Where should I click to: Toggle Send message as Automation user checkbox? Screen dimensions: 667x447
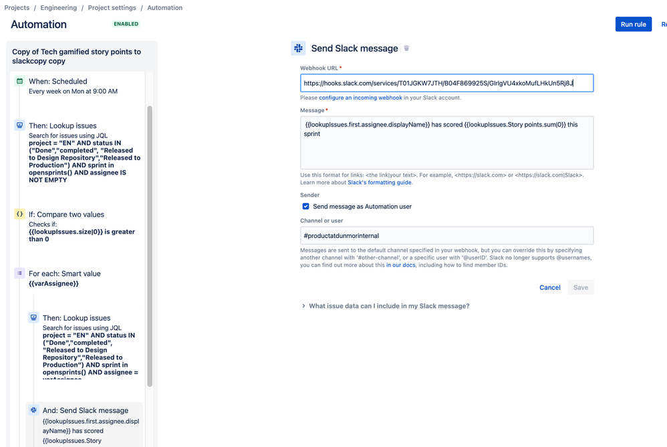click(x=305, y=206)
